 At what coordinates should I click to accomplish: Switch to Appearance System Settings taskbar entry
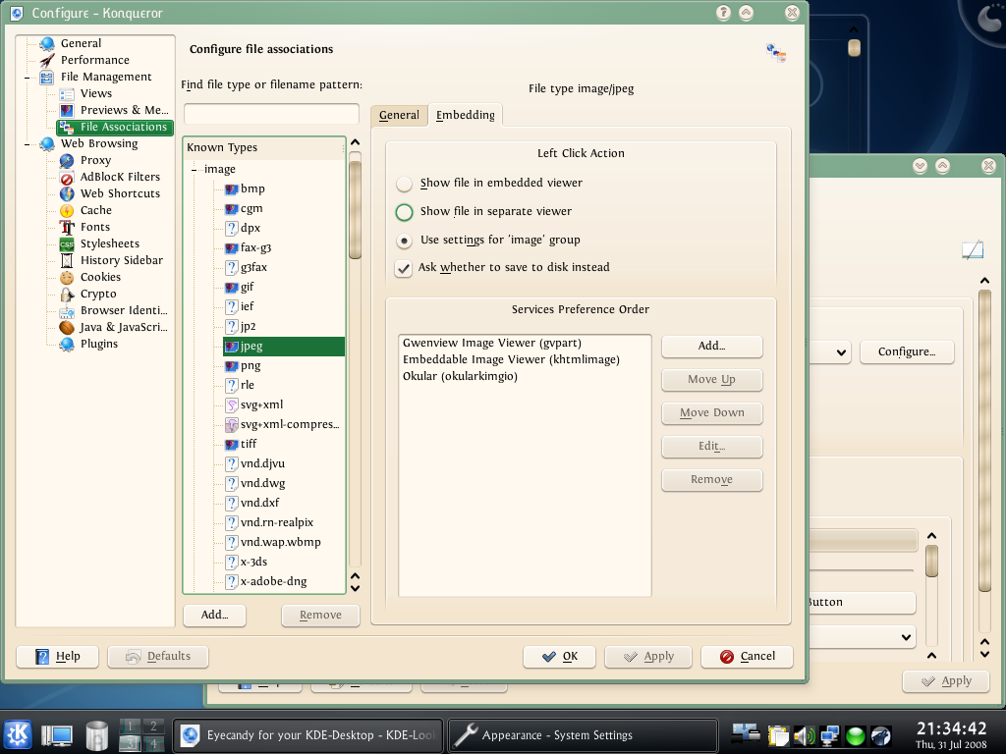[x=582, y=734]
